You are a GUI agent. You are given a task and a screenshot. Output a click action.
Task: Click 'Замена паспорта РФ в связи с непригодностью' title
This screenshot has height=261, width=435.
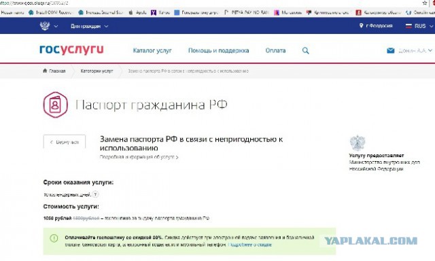click(191, 143)
